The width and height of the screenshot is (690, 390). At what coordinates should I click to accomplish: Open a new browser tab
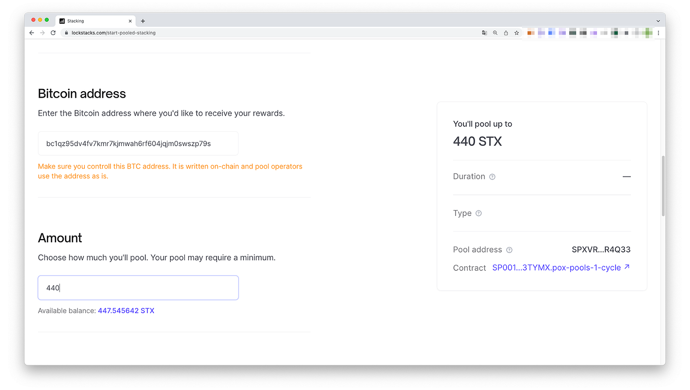click(x=143, y=21)
